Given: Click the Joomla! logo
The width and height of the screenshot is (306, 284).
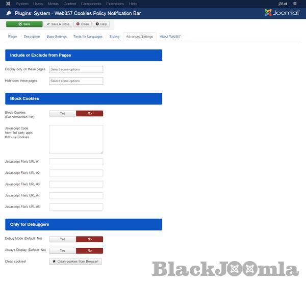Looking at the screenshot, I should click(x=282, y=13).
